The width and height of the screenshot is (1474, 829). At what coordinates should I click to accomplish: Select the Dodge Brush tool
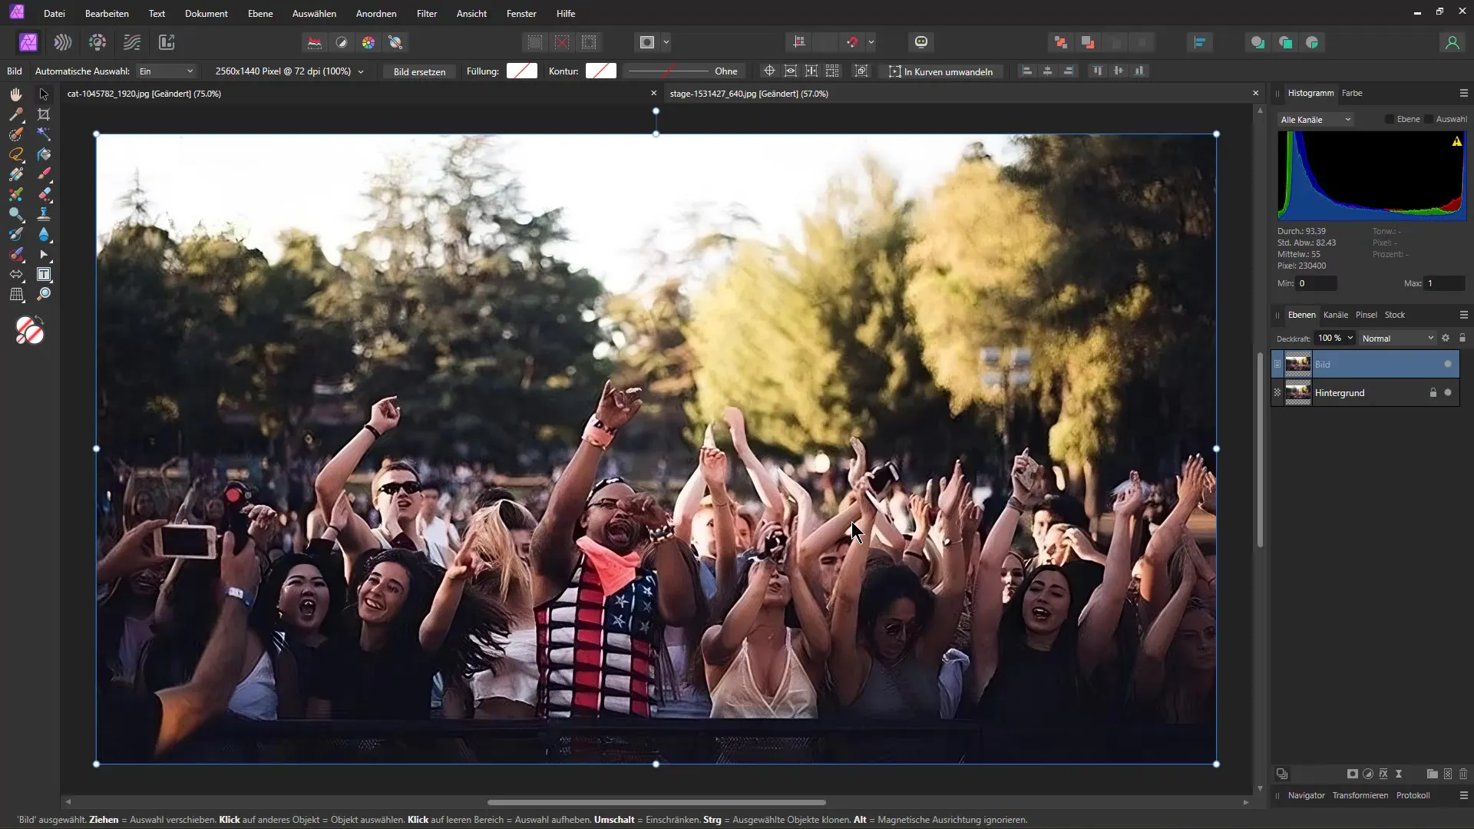(x=16, y=214)
